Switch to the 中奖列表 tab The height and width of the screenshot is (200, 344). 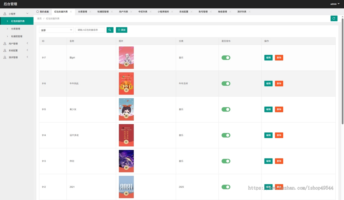click(143, 12)
